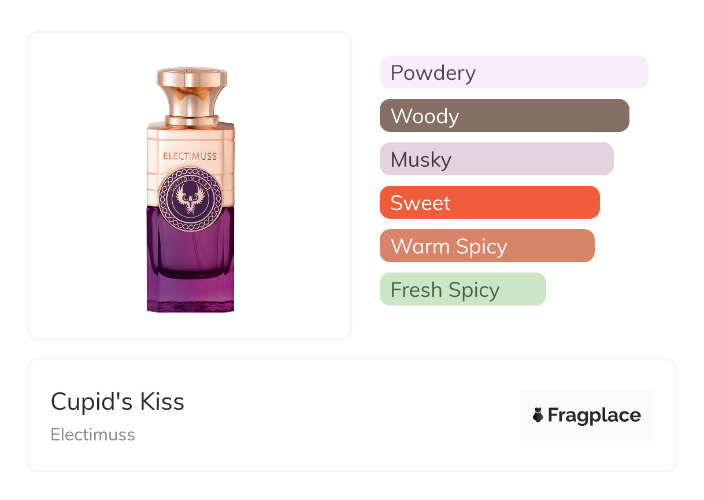
Task: Choose the Musky accord bar
Action: pos(496,159)
